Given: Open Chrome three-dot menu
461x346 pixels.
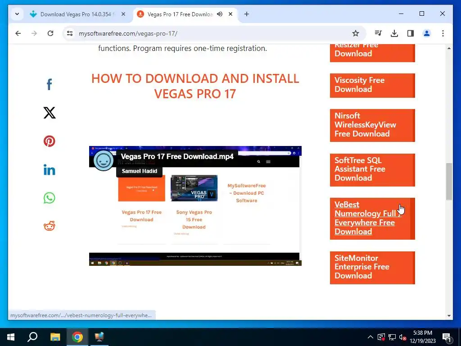Looking at the screenshot, I should [x=443, y=33].
